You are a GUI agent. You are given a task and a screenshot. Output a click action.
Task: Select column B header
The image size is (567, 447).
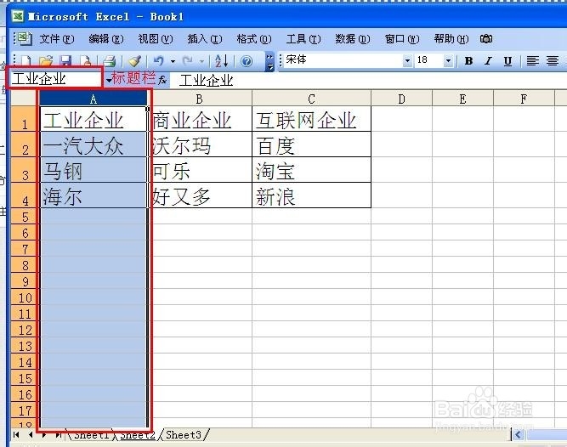coord(199,99)
